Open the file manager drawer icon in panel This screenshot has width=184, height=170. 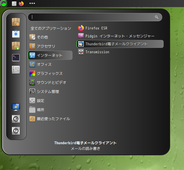14,3
